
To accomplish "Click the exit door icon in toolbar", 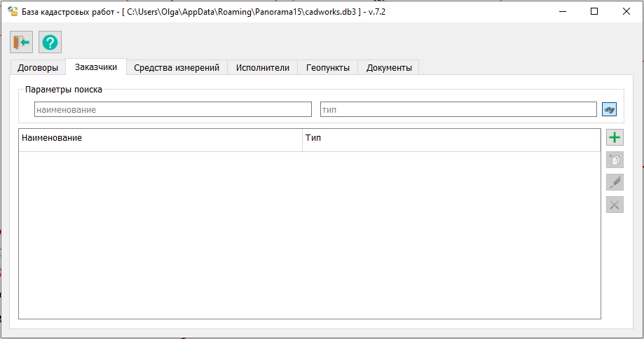I will [x=21, y=43].
